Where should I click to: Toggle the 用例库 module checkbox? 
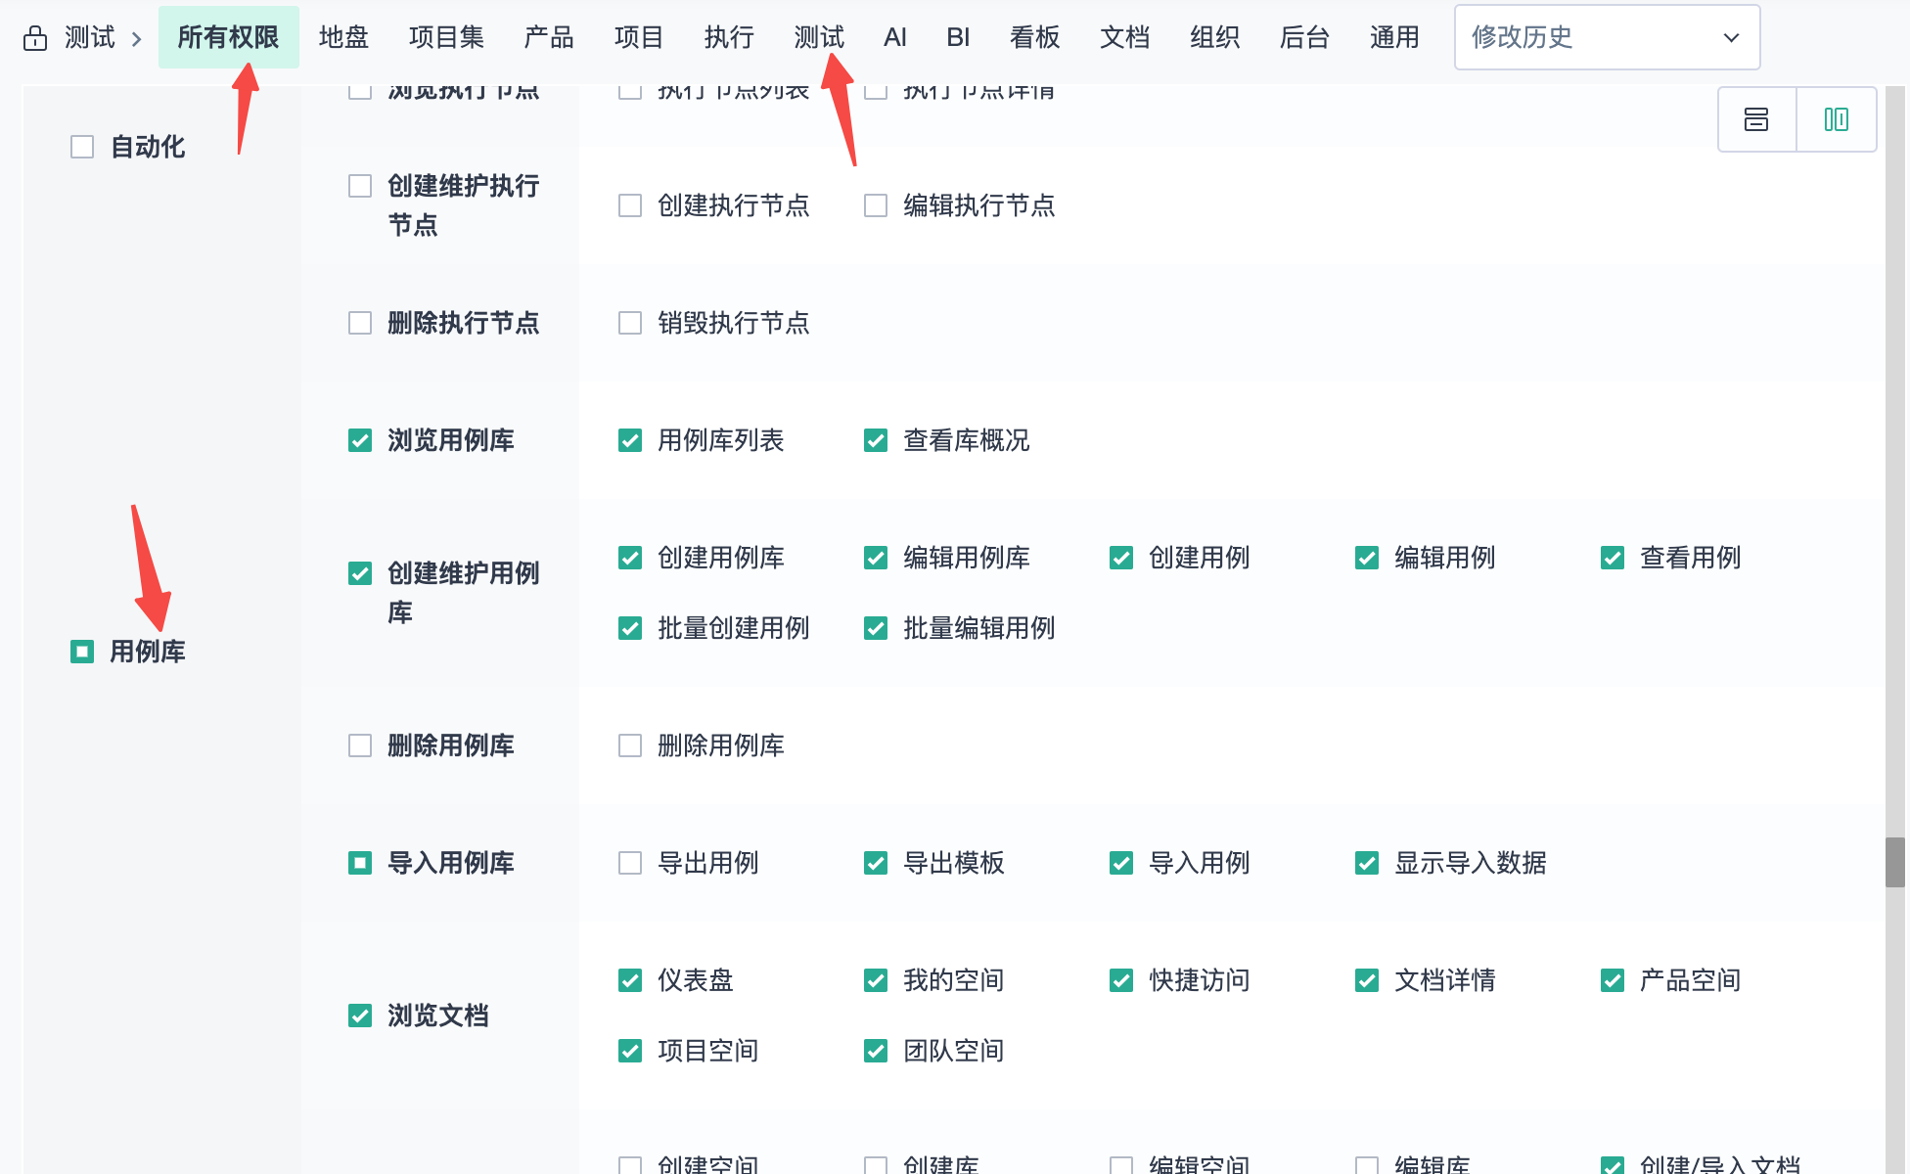[x=82, y=652]
